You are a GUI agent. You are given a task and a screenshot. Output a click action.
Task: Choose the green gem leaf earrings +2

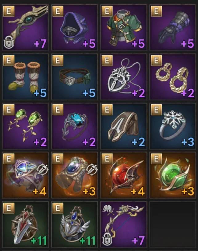point(25,126)
